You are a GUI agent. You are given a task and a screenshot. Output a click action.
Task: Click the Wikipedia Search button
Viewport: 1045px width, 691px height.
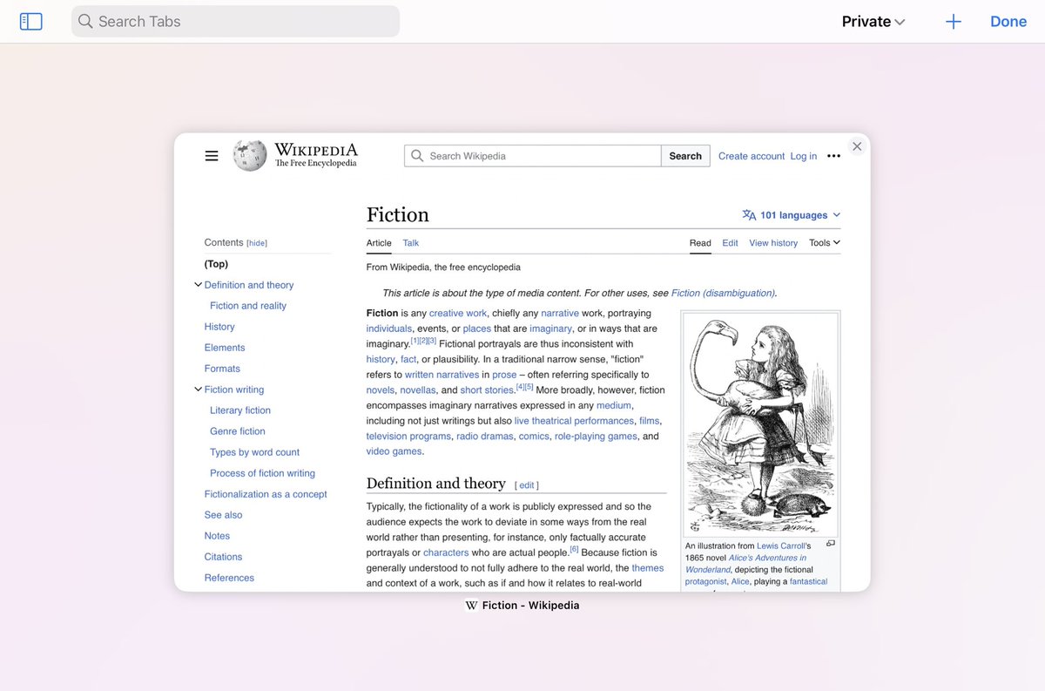pyautogui.click(x=685, y=156)
